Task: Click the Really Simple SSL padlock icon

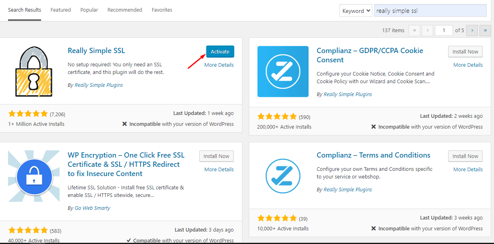Action: pyautogui.click(x=33, y=72)
